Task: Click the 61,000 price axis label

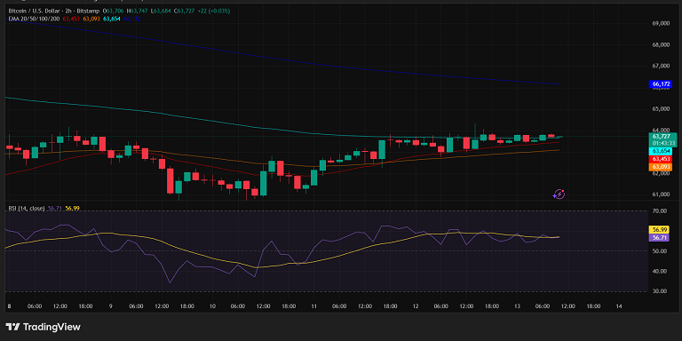Action: [x=661, y=194]
